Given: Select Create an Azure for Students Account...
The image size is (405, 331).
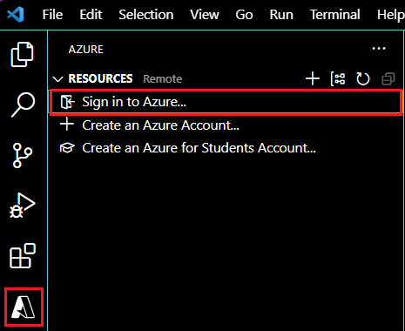Looking at the screenshot, I should pyautogui.click(x=226, y=148).
